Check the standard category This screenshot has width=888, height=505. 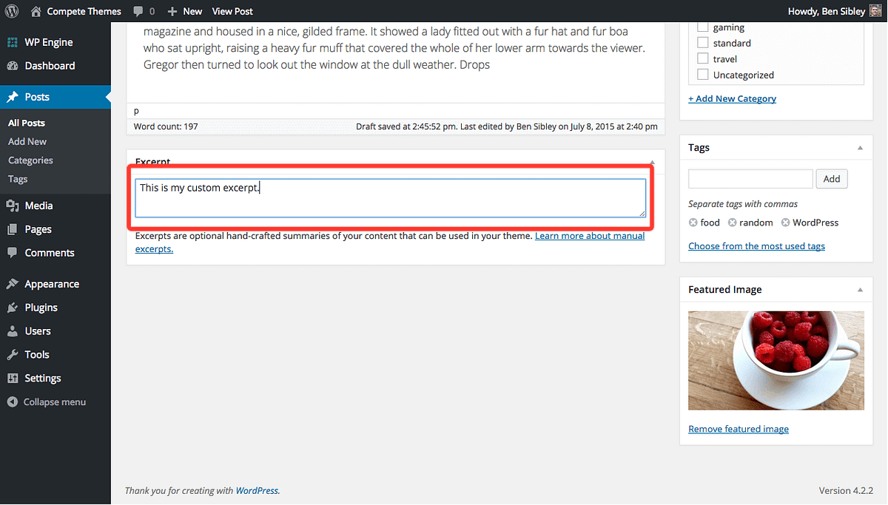[x=702, y=42]
